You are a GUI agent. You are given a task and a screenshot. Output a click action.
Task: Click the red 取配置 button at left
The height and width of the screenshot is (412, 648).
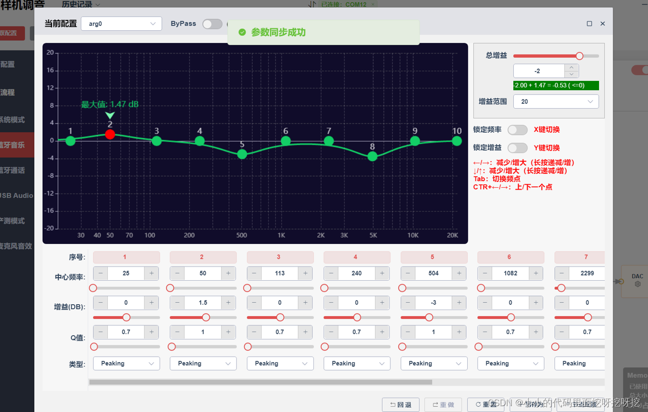[x=12, y=33]
